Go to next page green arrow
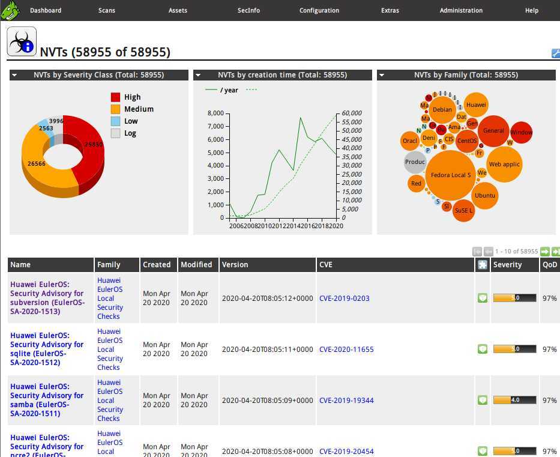The image size is (560, 457). point(545,252)
